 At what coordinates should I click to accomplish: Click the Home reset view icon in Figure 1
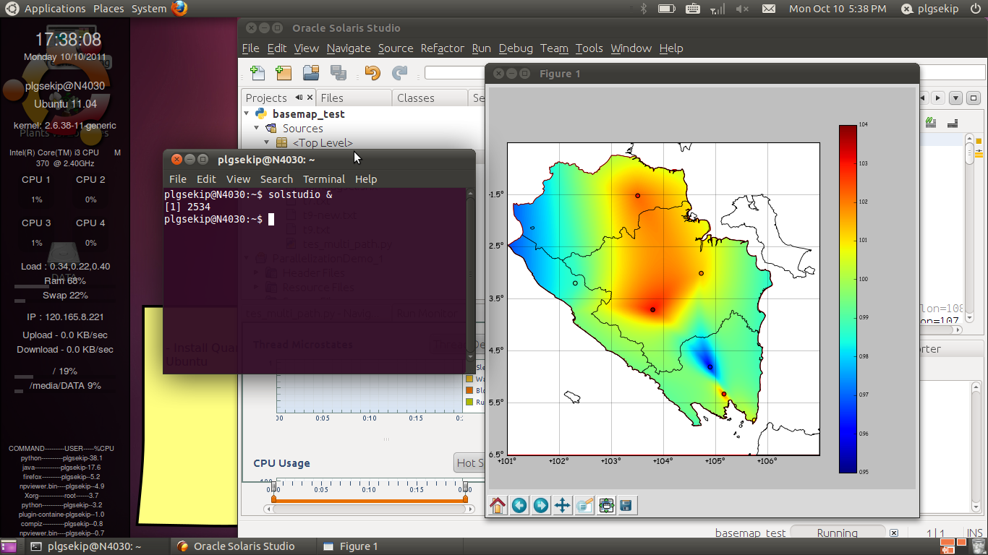498,505
